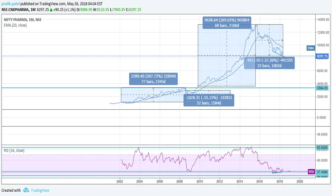The height and width of the screenshot is (196, 332).
Task: Click the 2014 time axis label
Action: point(240,181)
